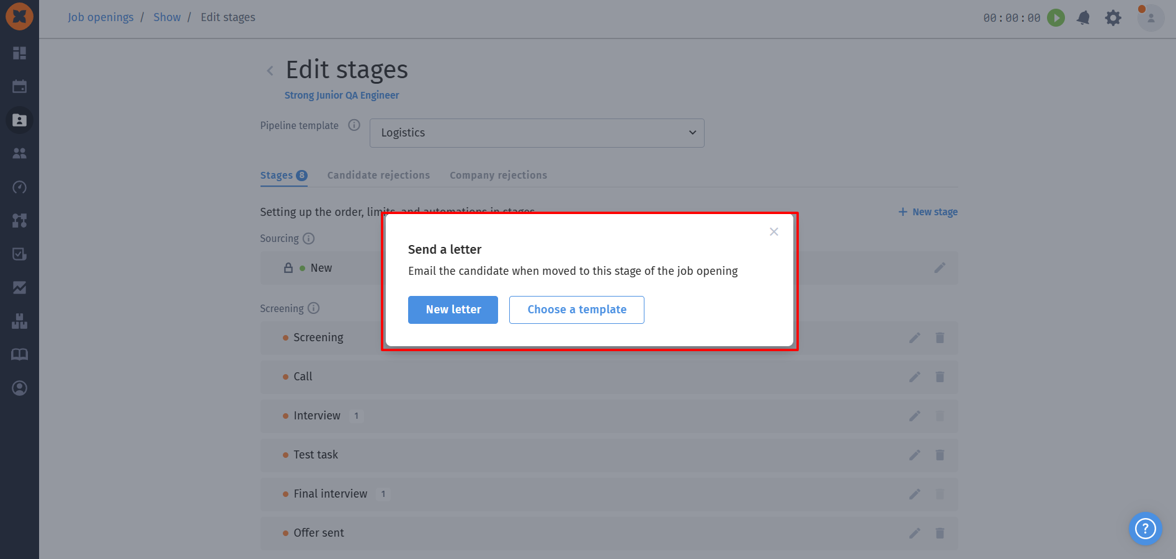Expand the Pipeline template Logistics dropdown
The image size is (1176, 559).
pos(537,133)
